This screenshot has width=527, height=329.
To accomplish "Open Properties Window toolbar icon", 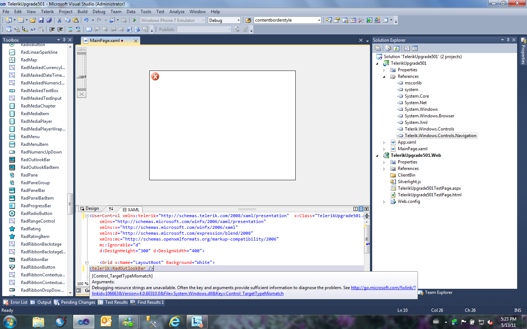I will pos(337,20).
